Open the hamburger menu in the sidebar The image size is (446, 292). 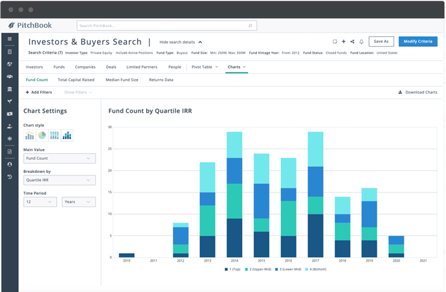tap(10, 39)
